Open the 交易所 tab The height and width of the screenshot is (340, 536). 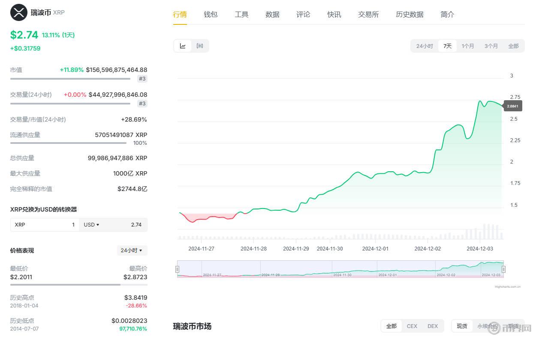[x=368, y=14]
